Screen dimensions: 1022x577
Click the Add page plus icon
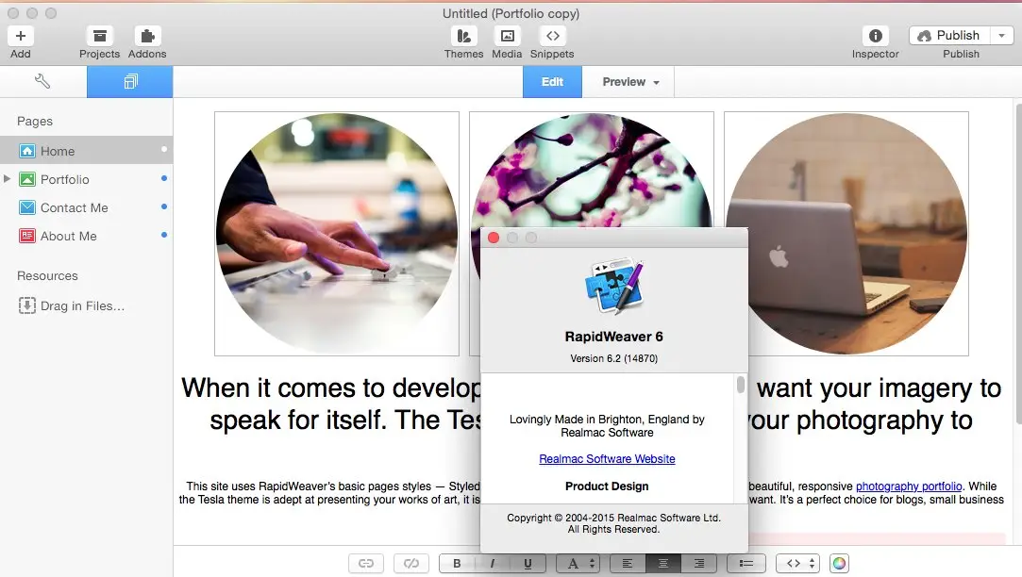click(20, 36)
